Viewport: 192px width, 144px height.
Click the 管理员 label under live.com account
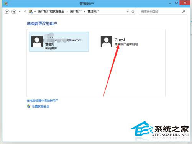click(x=49, y=44)
